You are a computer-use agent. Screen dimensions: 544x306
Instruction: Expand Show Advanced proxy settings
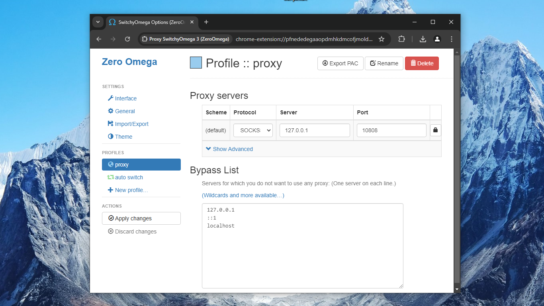tap(229, 149)
